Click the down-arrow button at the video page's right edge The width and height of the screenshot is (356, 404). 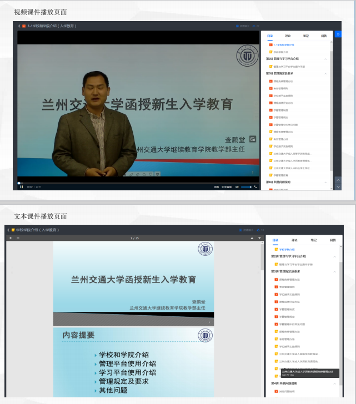(x=338, y=187)
